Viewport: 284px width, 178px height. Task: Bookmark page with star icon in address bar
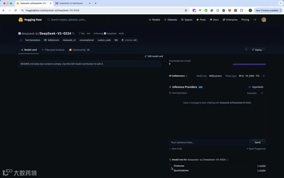point(186,10)
